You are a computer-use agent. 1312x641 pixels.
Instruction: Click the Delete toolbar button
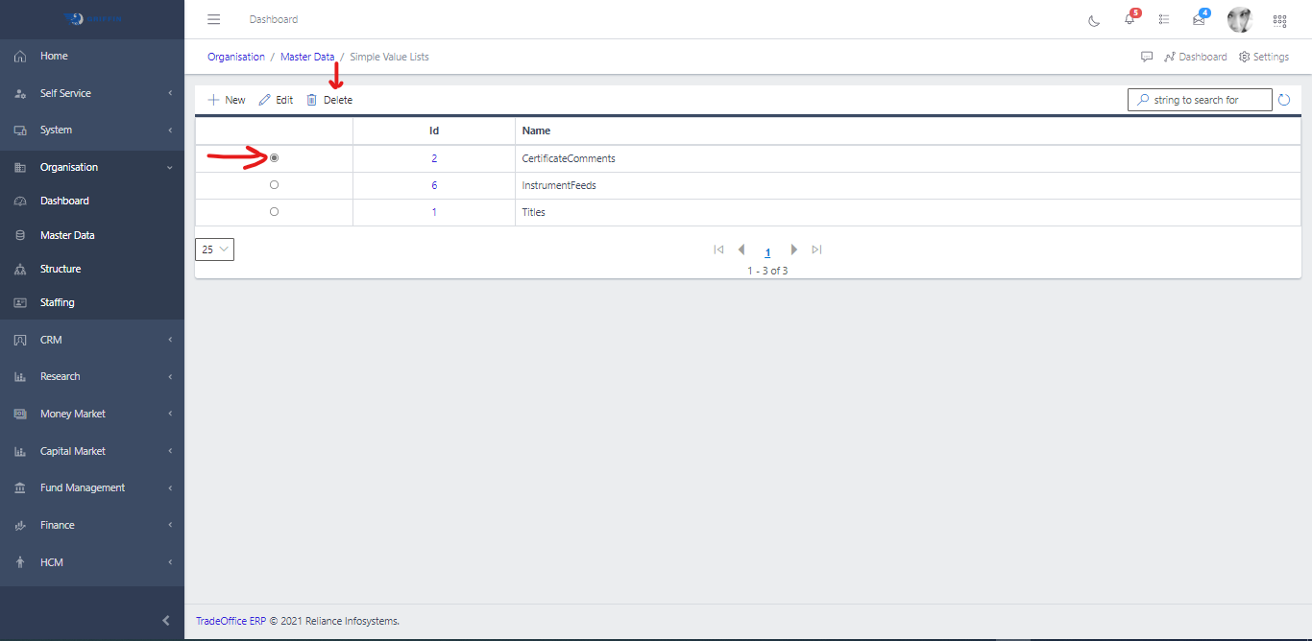[x=329, y=100]
